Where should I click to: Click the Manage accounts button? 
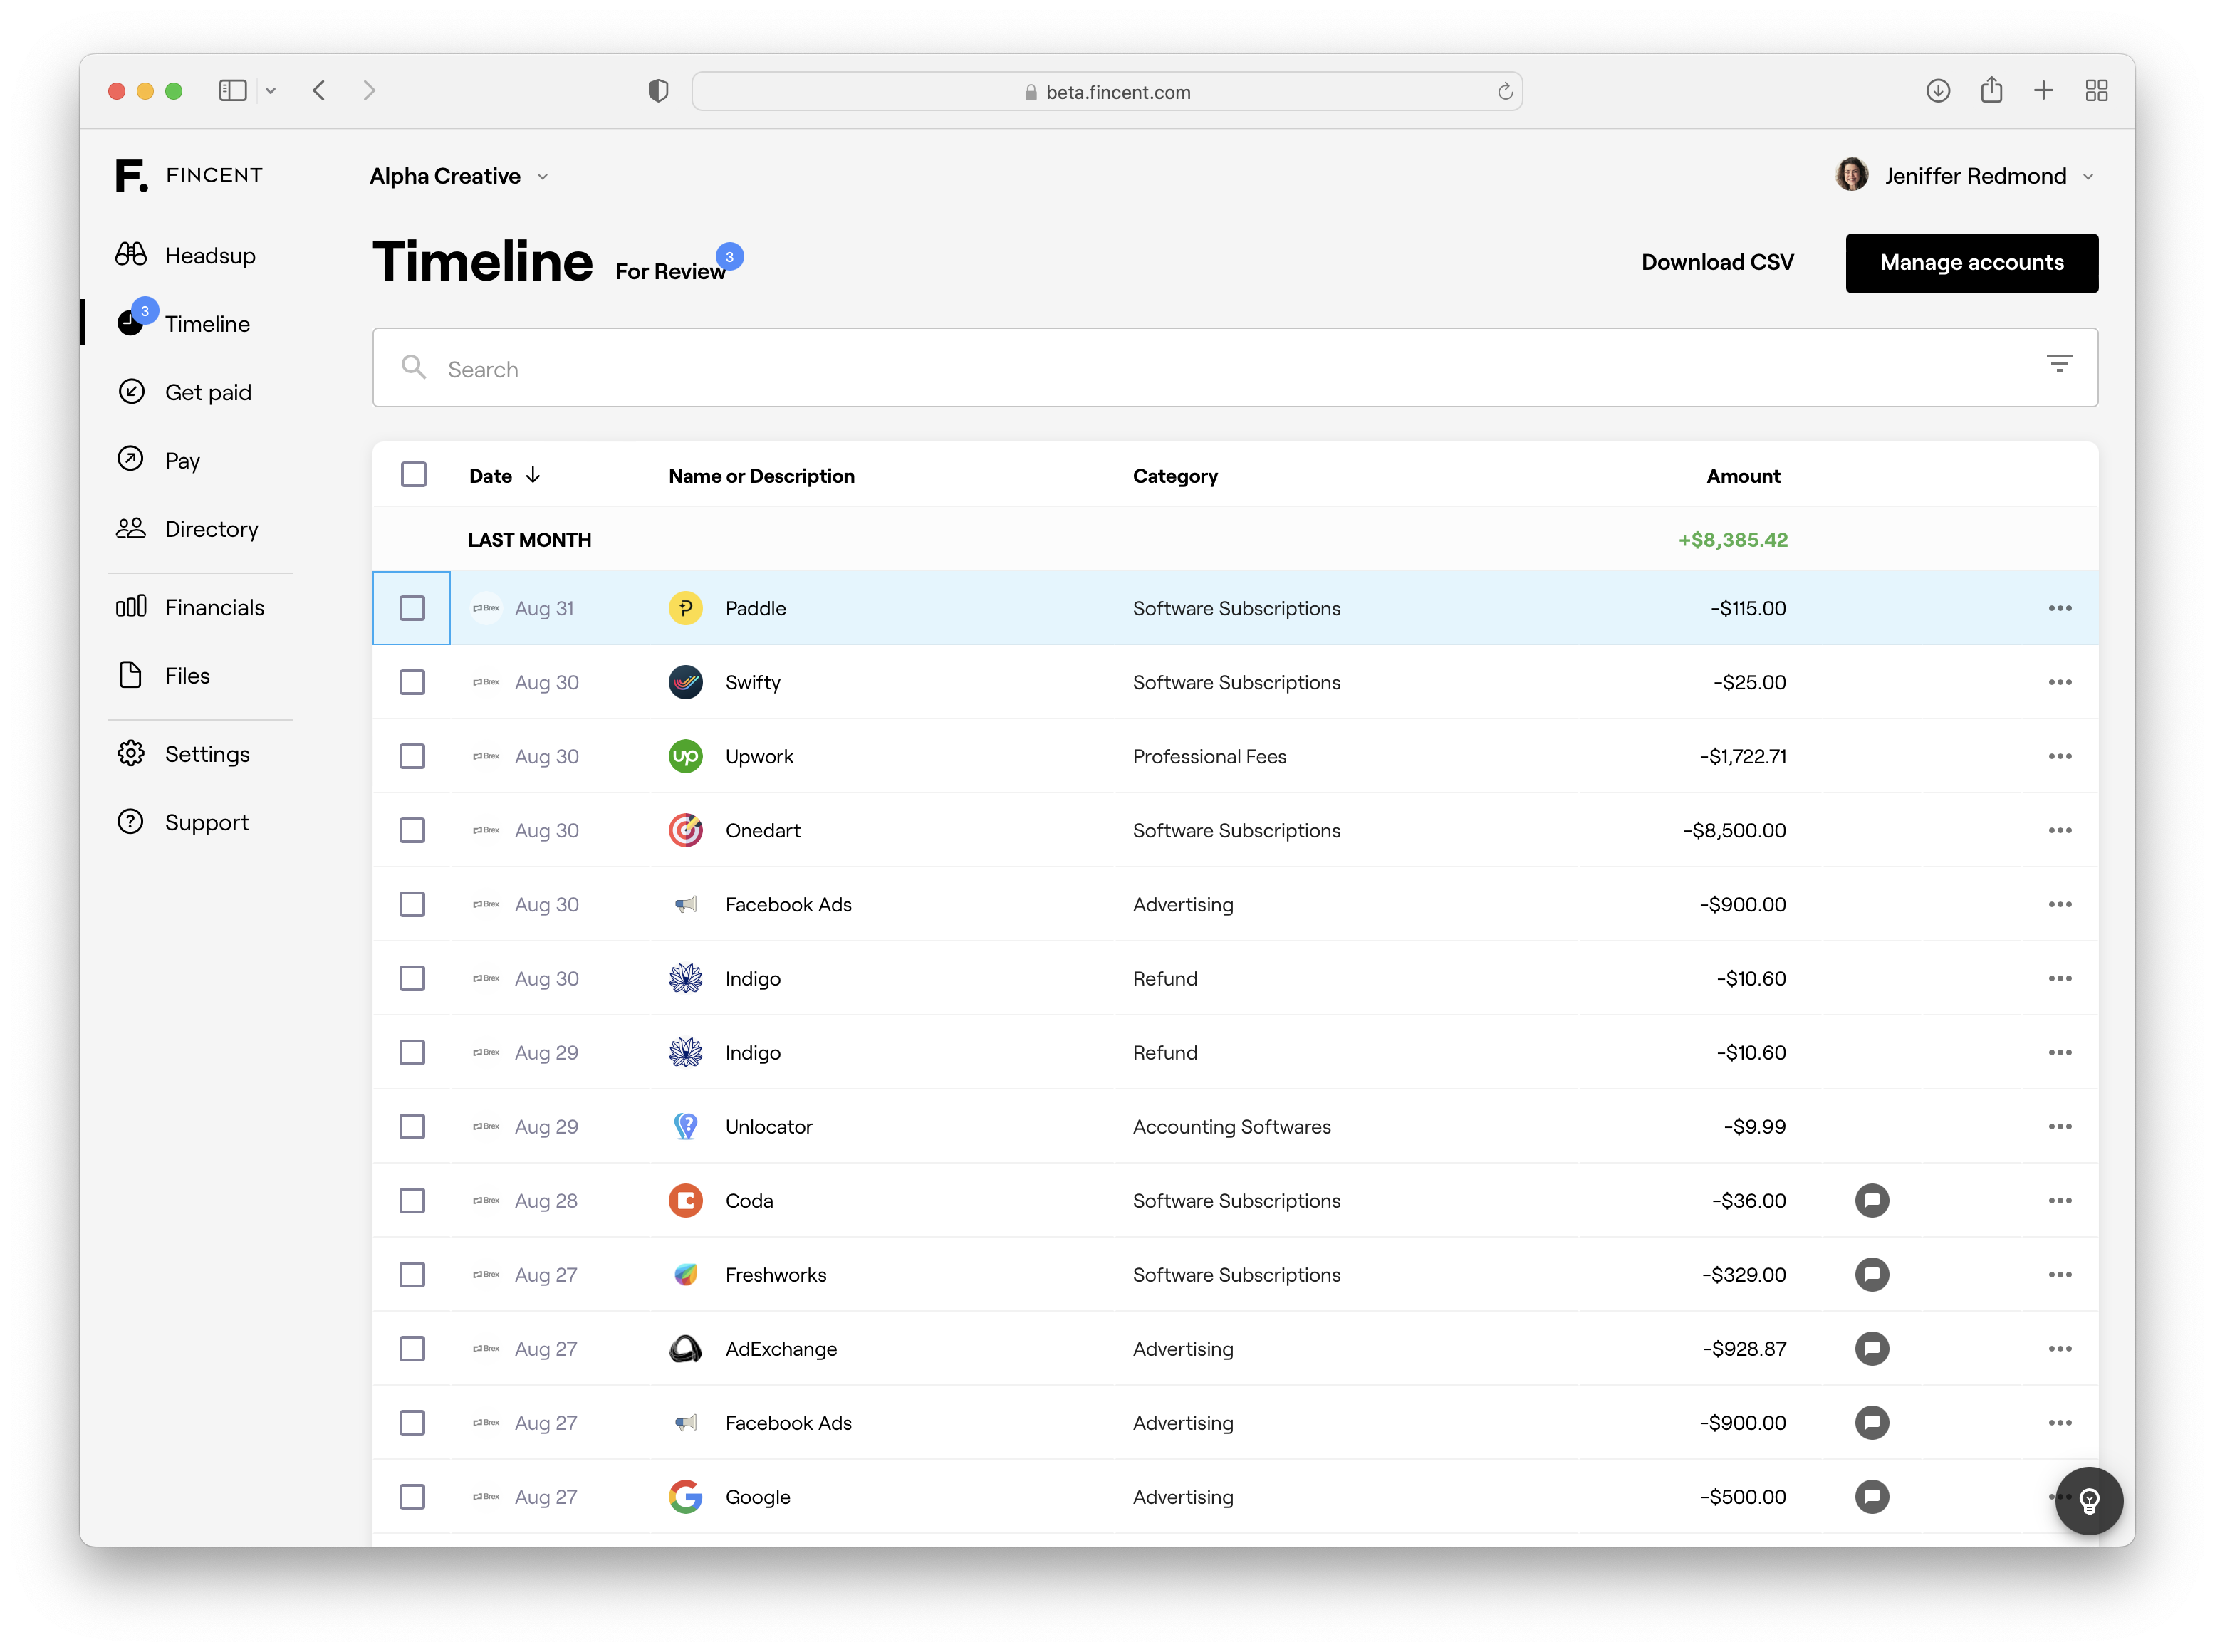(x=1971, y=262)
